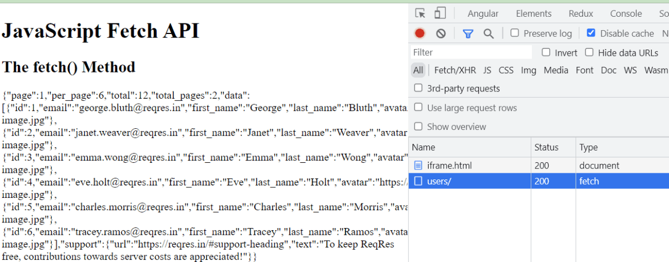Viewport: 669px width, 262px height.
Task: Stop recording network log red button
Action: click(420, 33)
